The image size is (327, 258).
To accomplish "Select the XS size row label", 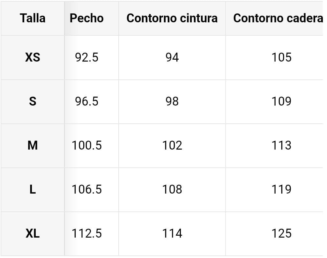I will point(33,57).
